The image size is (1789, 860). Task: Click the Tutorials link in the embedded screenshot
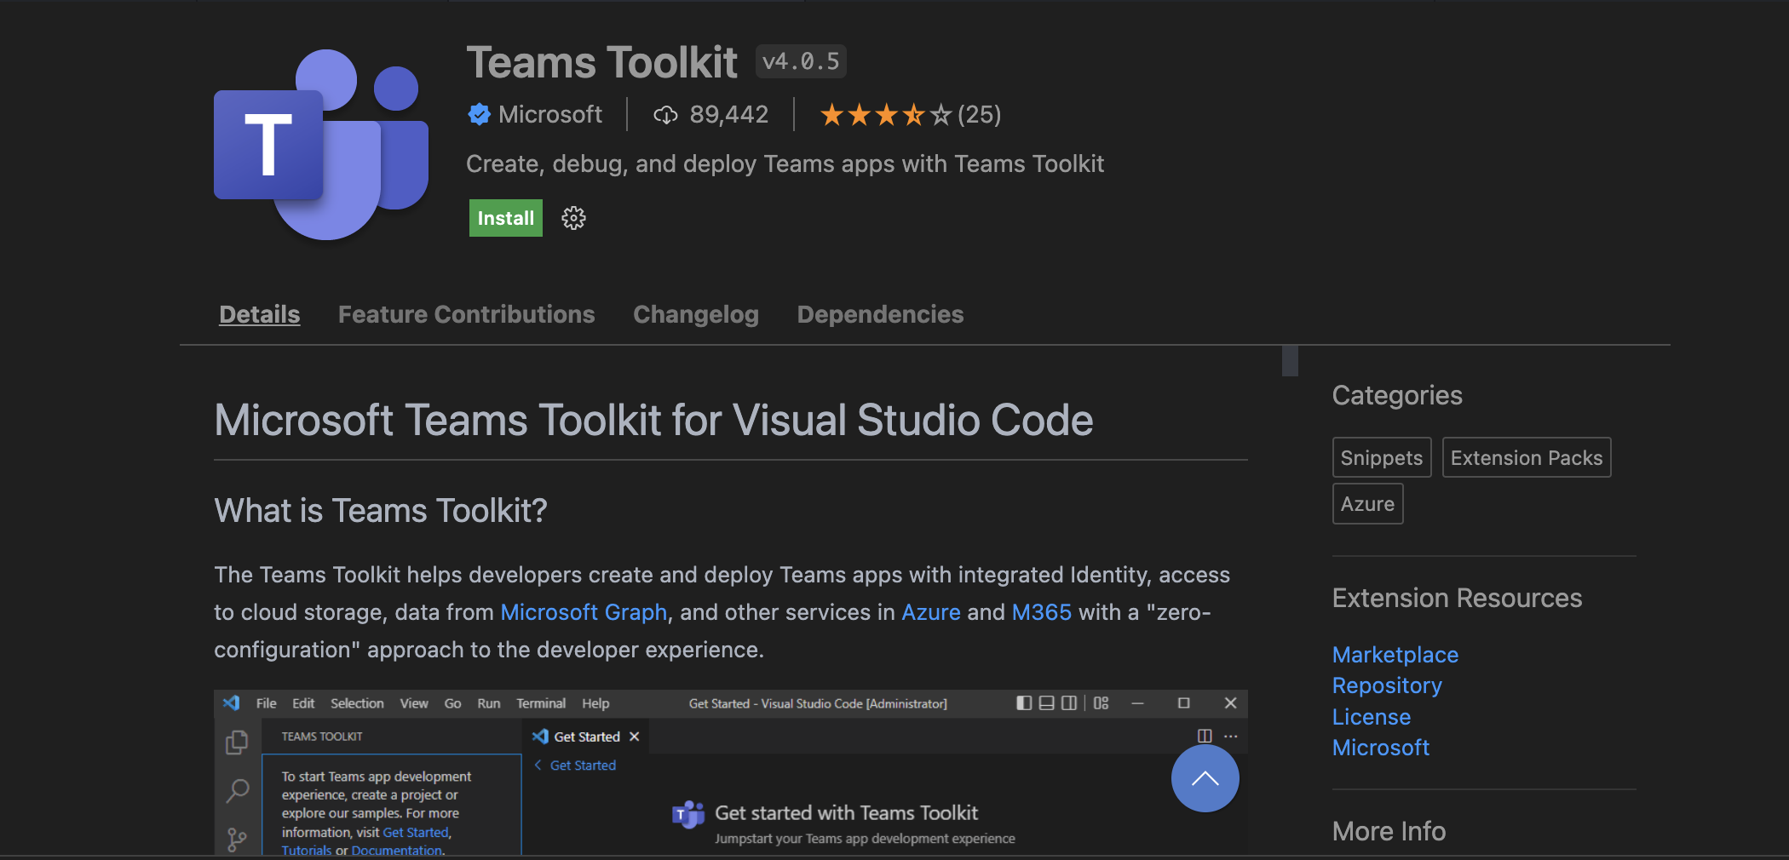(x=307, y=850)
